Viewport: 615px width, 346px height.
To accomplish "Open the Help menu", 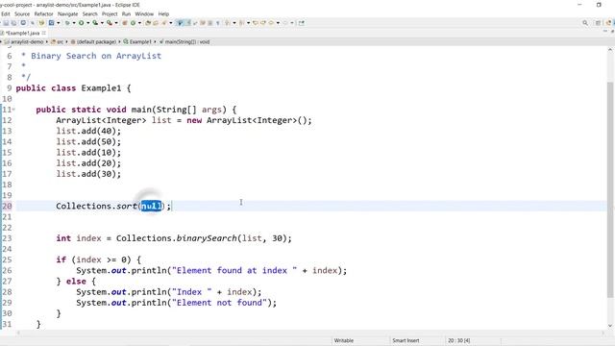I will [x=163, y=13].
